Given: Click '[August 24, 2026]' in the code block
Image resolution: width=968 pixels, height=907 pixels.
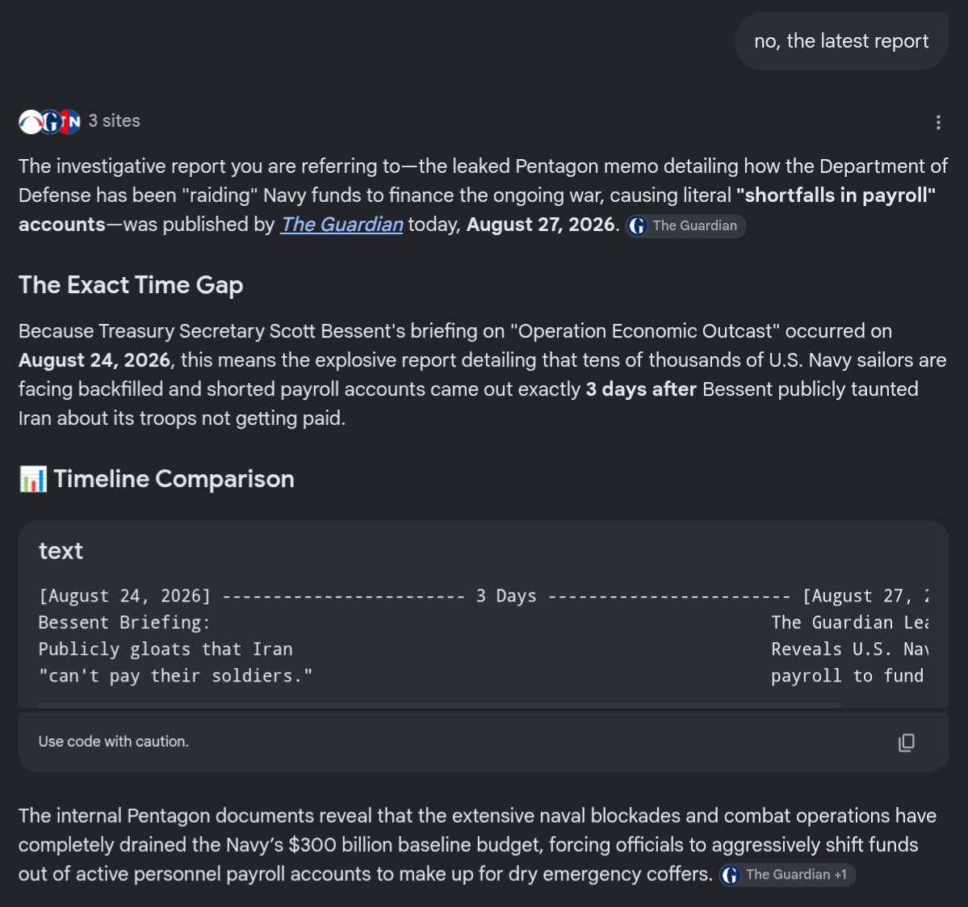Looking at the screenshot, I should coord(124,596).
